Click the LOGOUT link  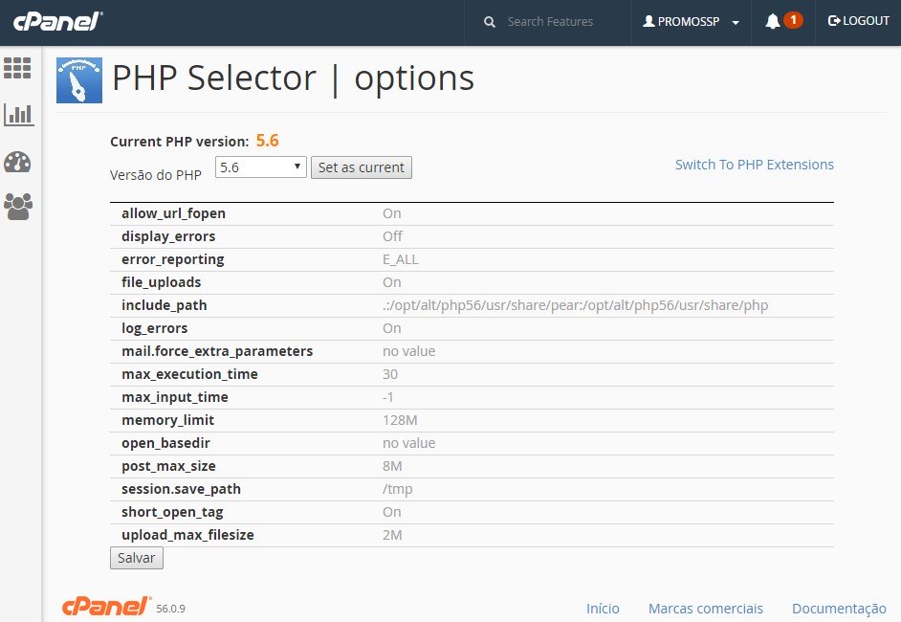pos(859,21)
